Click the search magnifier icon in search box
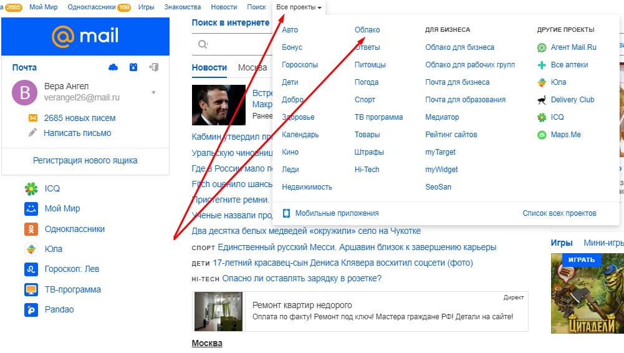 pos(203,44)
